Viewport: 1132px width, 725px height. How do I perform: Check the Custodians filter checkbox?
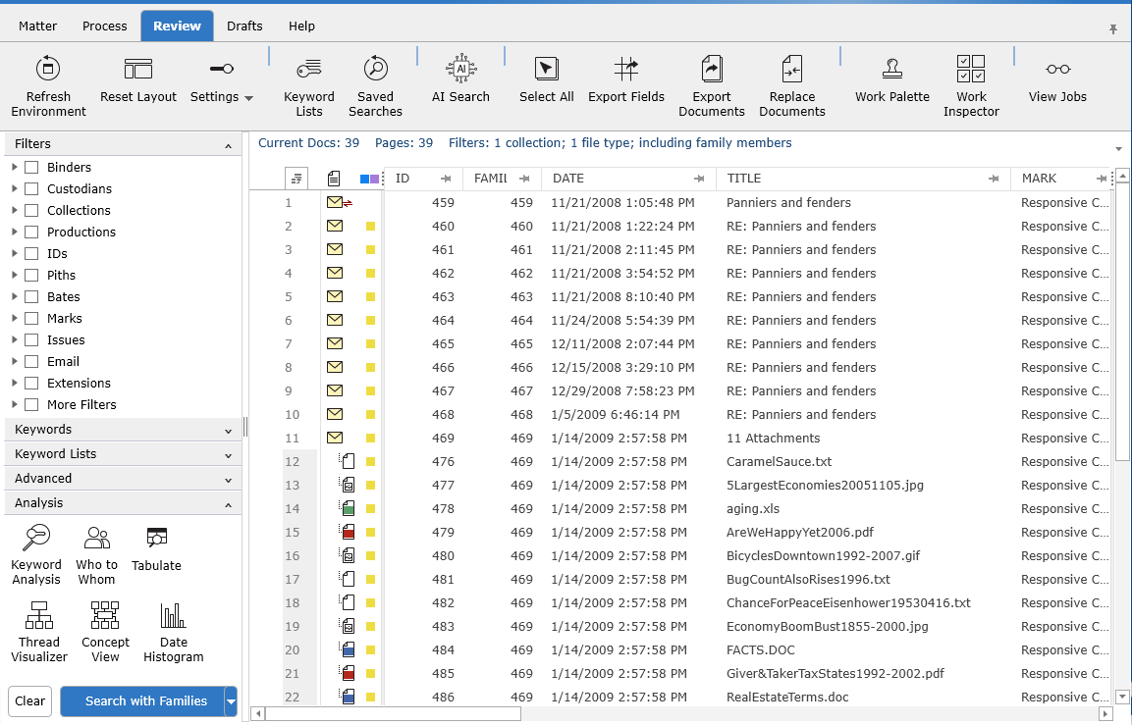31,189
